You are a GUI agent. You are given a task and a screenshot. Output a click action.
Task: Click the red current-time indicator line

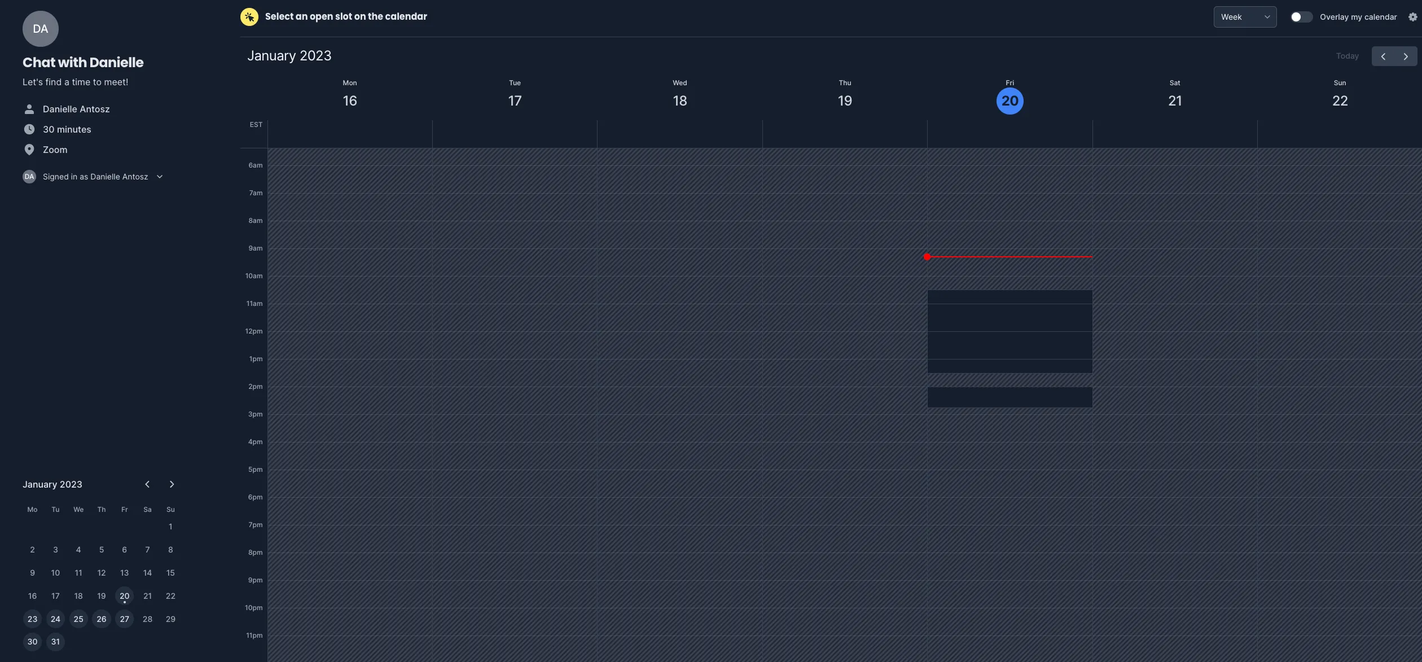(1010, 257)
